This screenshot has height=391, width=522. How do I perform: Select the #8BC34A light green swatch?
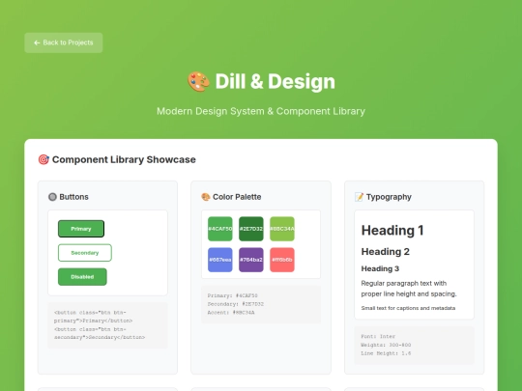coord(282,229)
